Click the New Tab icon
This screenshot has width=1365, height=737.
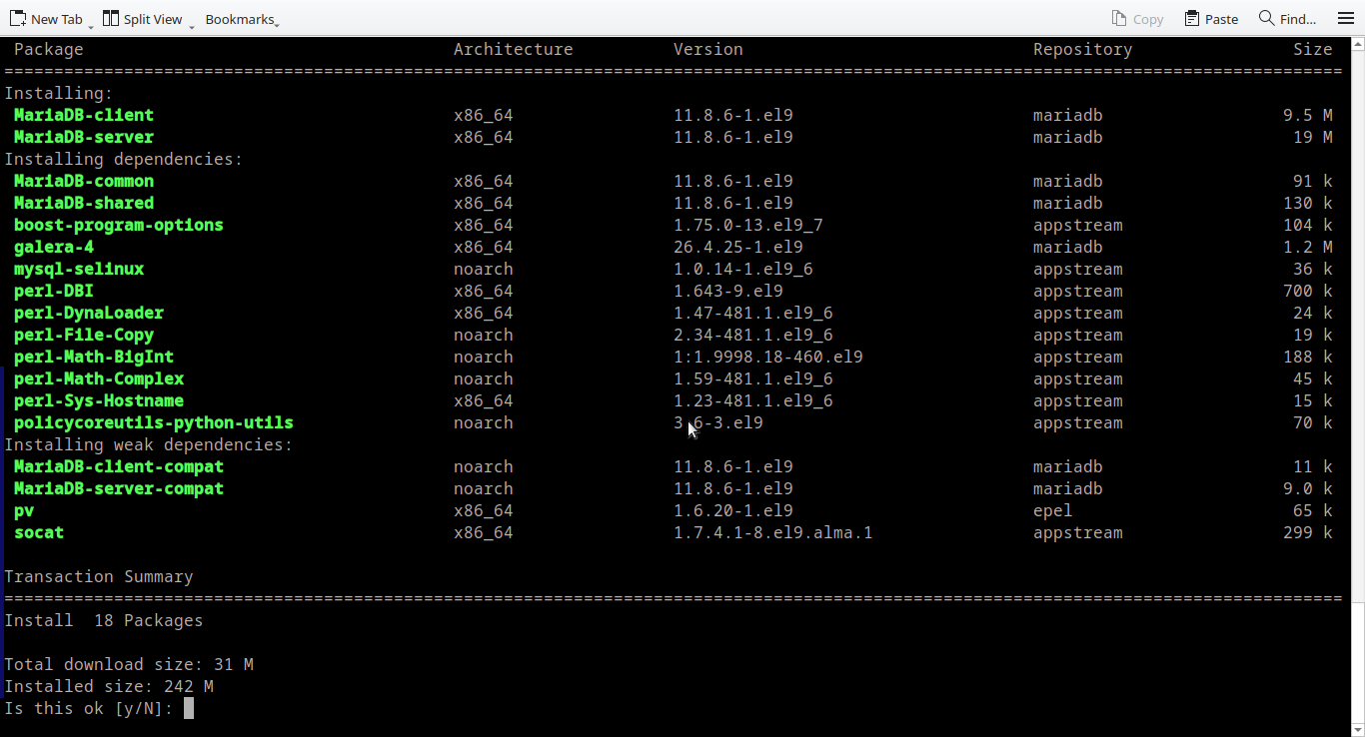pos(17,18)
